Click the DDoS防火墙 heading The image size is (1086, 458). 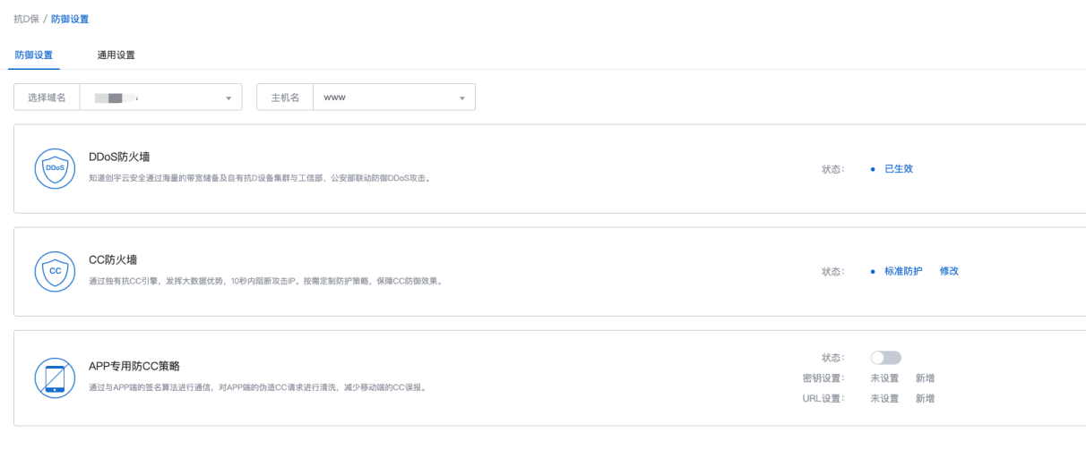click(119, 157)
